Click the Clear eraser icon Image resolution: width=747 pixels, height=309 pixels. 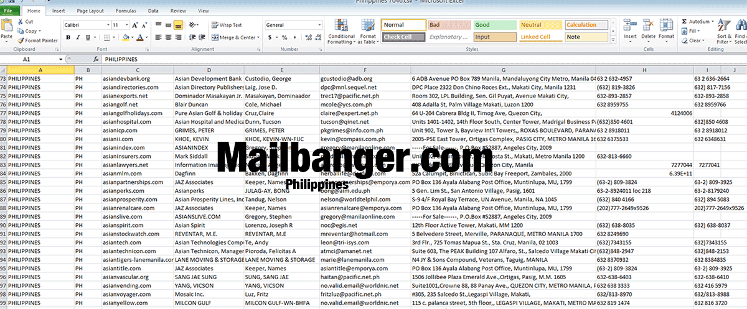[x=684, y=40]
